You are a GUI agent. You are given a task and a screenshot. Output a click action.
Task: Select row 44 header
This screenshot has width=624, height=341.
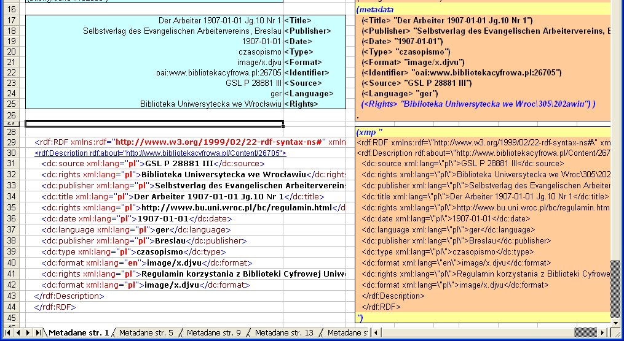[x=12, y=307]
